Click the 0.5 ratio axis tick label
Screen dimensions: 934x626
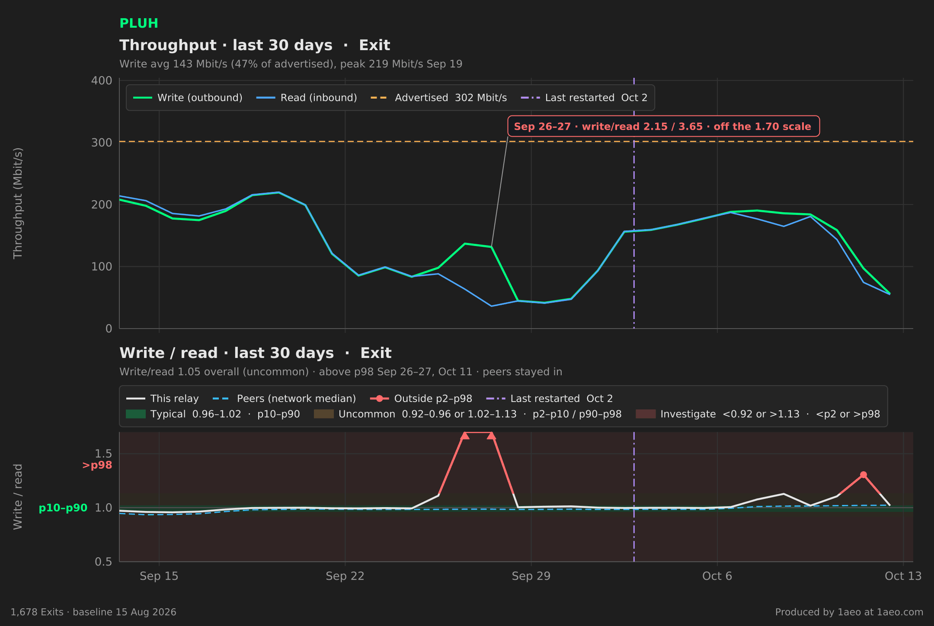pos(103,562)
